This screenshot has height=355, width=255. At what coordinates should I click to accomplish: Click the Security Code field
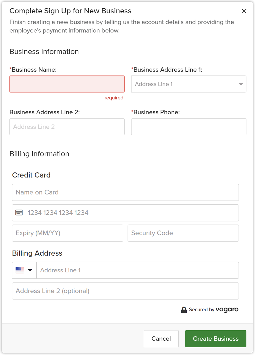183,233
